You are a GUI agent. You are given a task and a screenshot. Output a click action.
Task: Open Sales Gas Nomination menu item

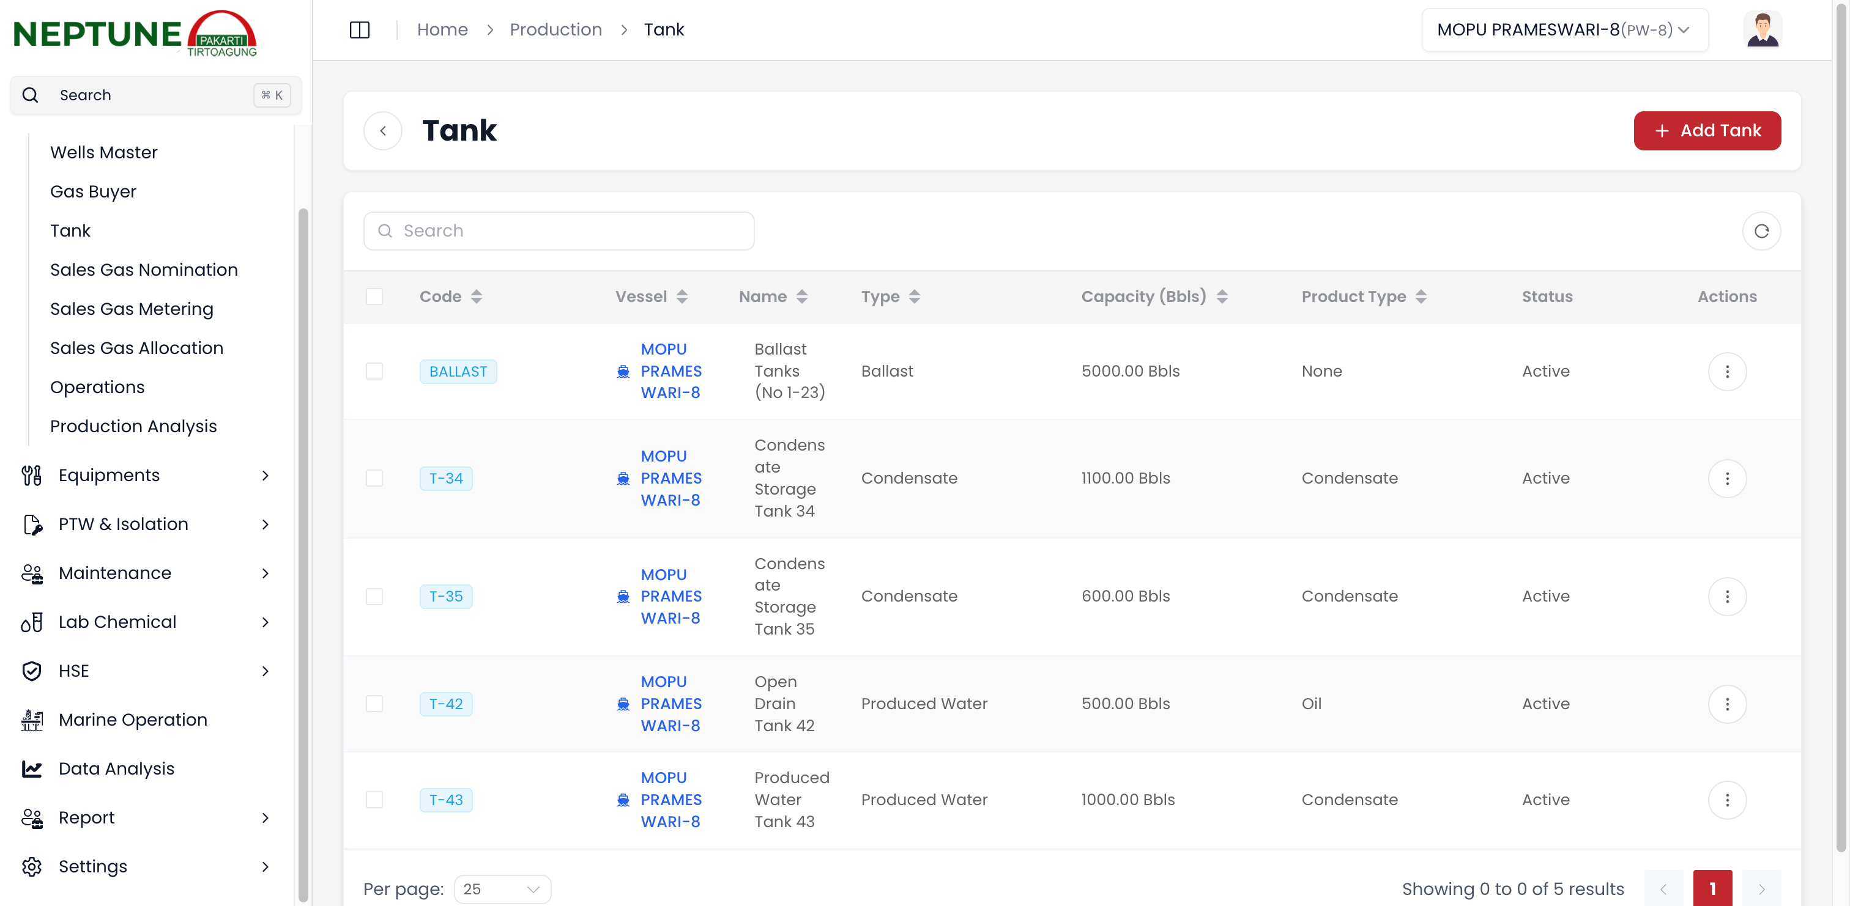click(144, 269)
